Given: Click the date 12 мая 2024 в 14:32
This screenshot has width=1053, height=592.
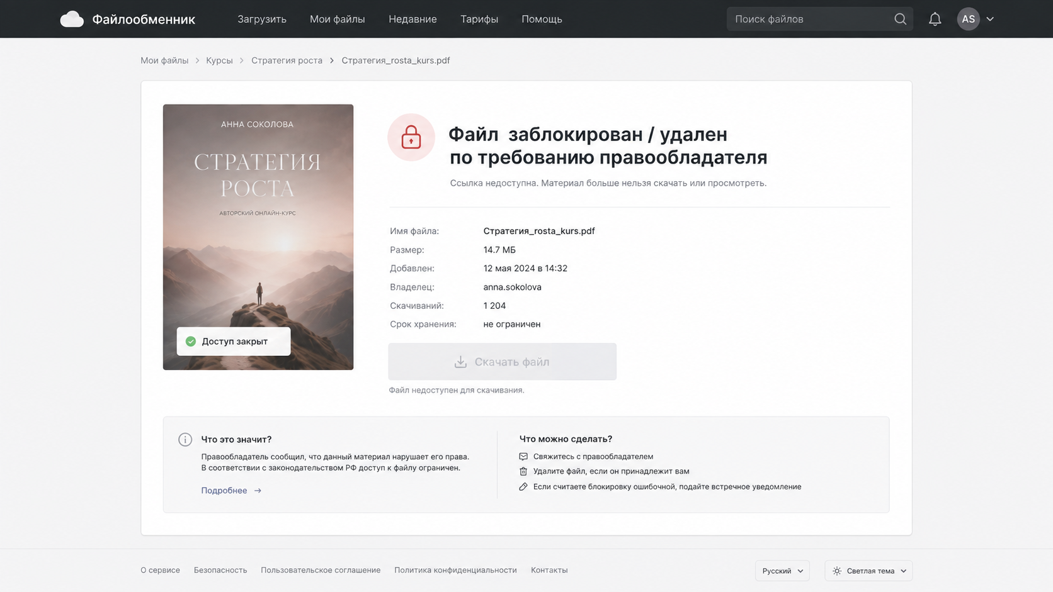Looking at the screenshot, I should pos(525,268).
